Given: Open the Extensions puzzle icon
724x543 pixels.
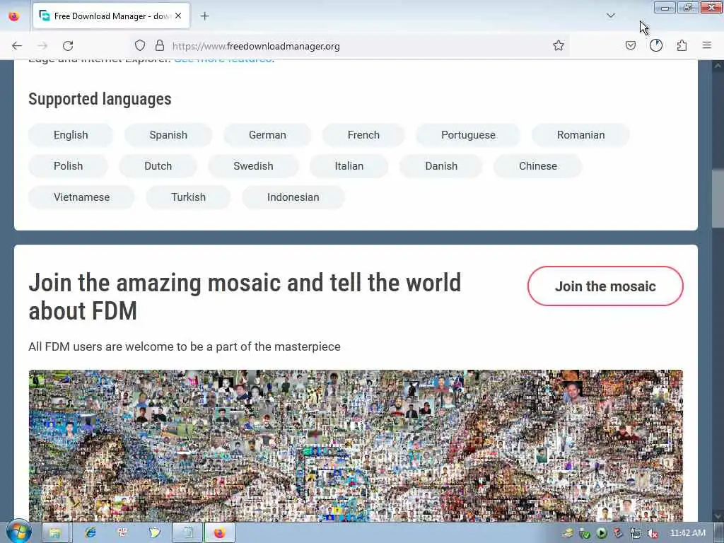Looking at the screenshot, I should point(682,45).
